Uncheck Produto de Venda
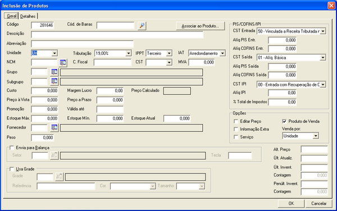Screen dimensions: 337x211 [284, 121]
